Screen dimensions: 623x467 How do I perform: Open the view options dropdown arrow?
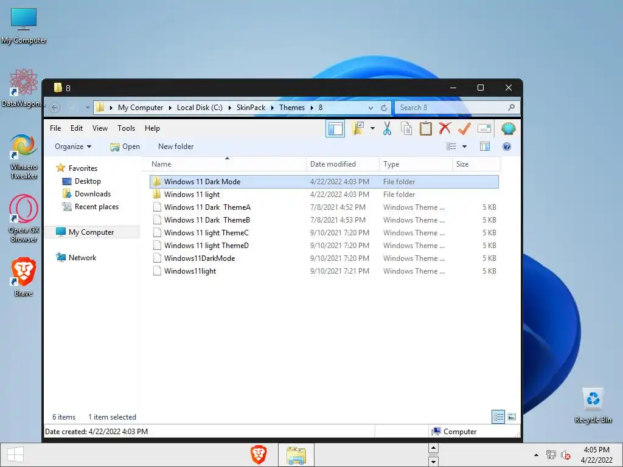point(464,147)
